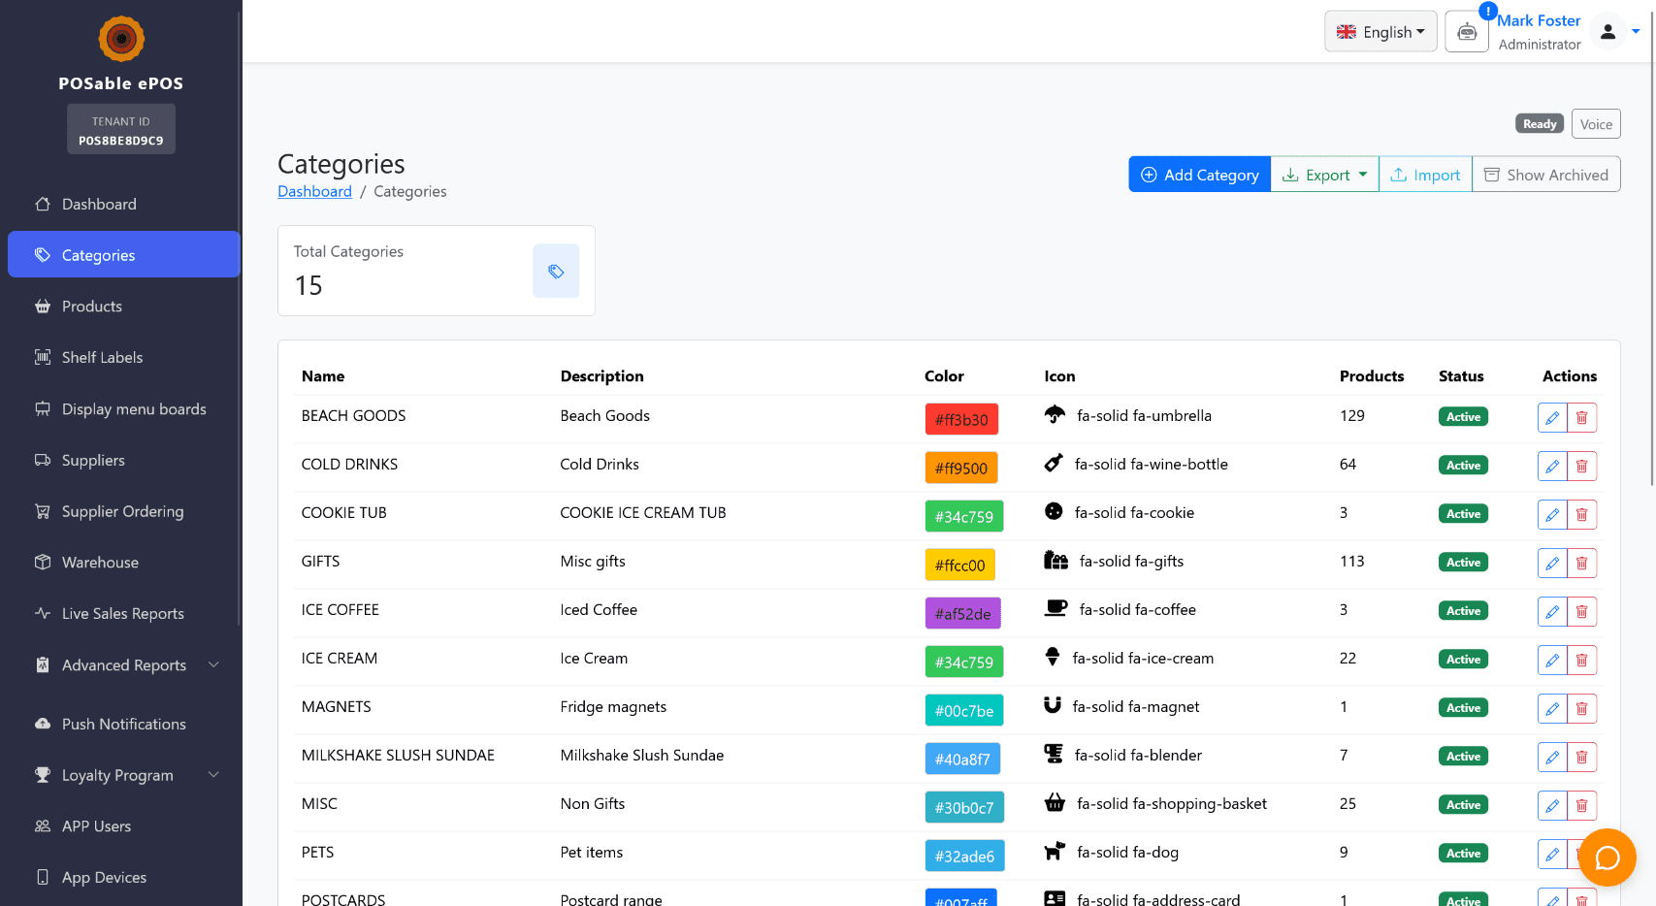Toggle the Show Archived button
This screenshot has width=1656, height=906.
tap(1545, 175)
